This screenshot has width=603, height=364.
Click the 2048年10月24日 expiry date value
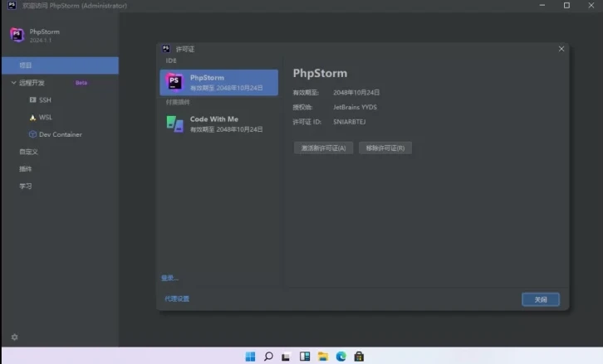tap(356, 93)
